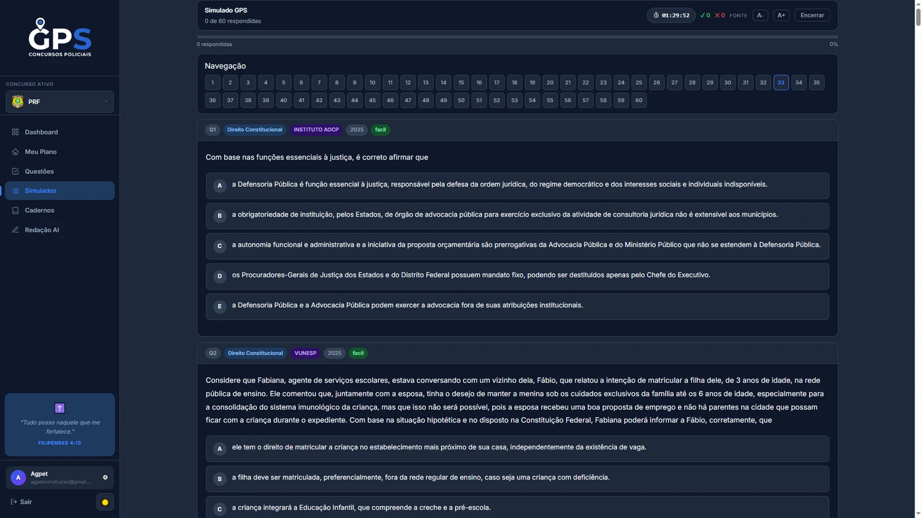Select option E about advocacia fora das atribuições
This screenshot has width=922, height=518.
coord(517,306)
